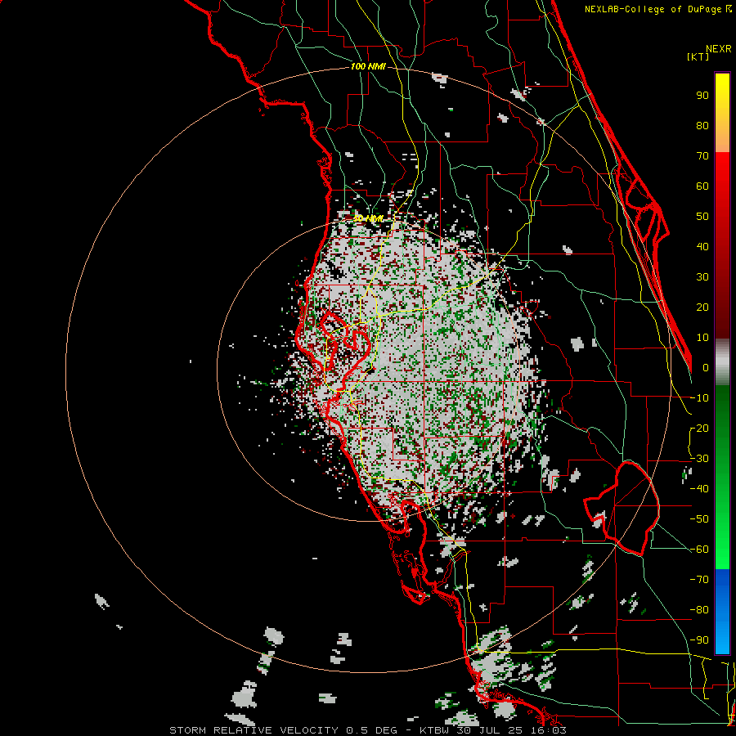The width and height of the screenshot is (736, 736).
Task: Click the yellow-orange top segment of color bar
Action: [722, 113]
